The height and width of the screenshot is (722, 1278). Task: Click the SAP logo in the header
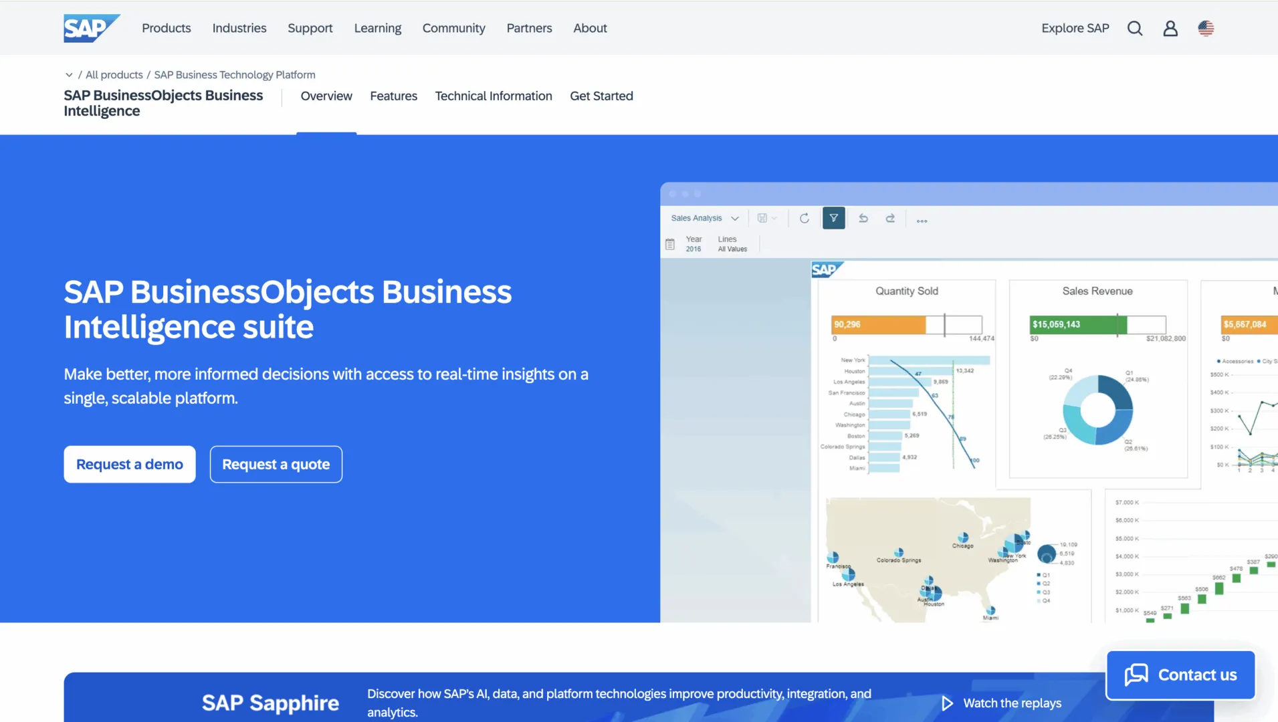[x=92, y=28]
